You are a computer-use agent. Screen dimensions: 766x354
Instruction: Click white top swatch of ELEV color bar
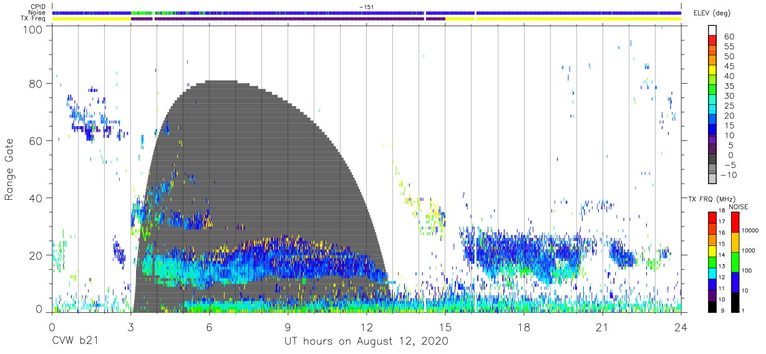click(x=712, y=31)
